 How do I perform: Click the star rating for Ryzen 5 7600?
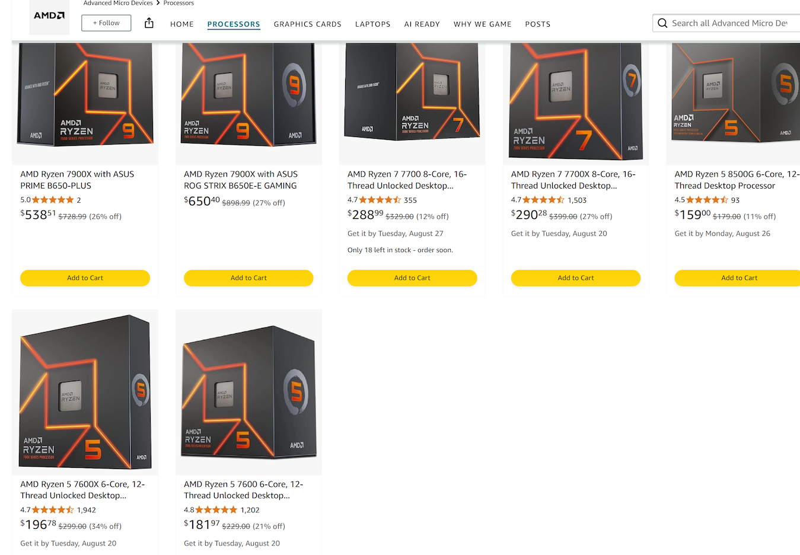tap(216, 510)
